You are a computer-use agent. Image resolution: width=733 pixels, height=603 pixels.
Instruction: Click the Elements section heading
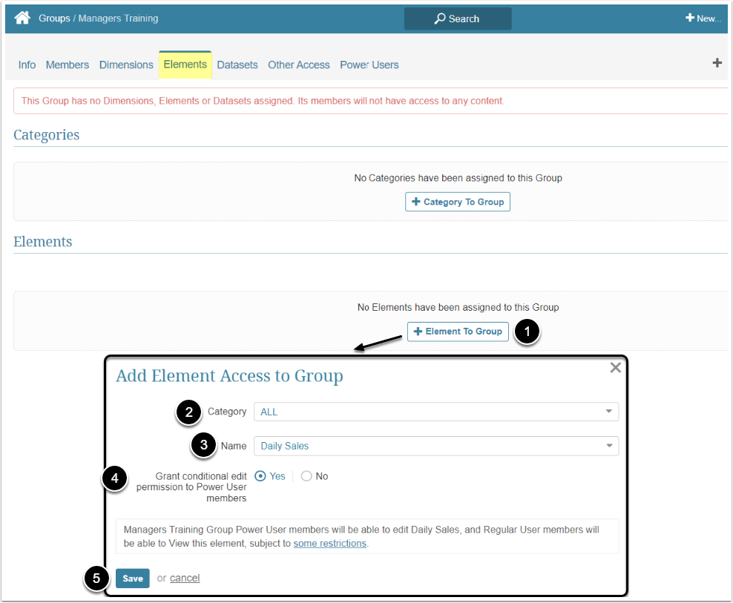42,242
